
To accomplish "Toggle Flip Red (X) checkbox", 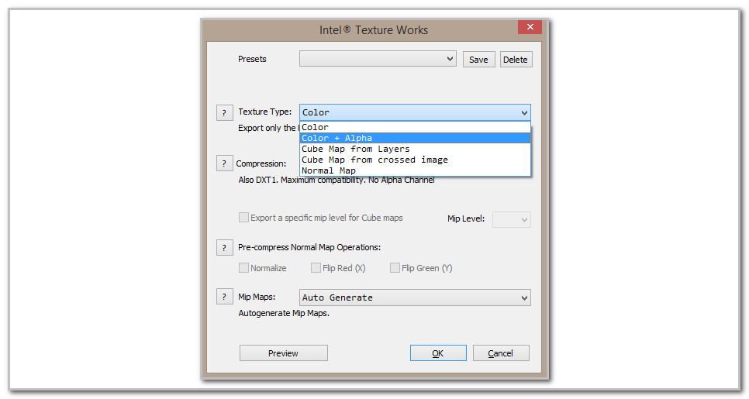I will [x=316, y=268].
